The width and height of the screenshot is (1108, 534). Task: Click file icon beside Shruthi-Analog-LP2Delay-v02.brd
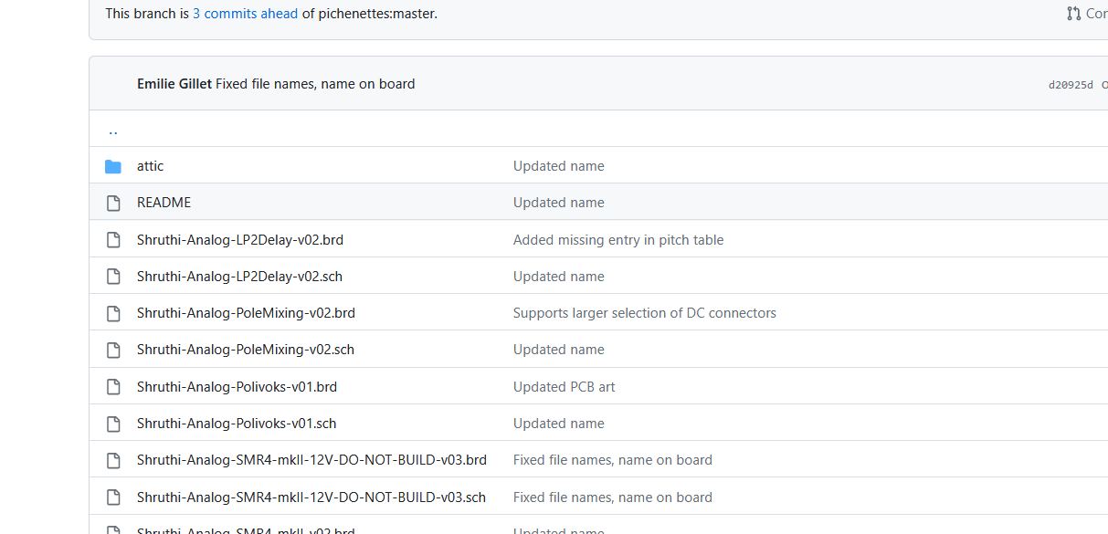tap(113, 240)
